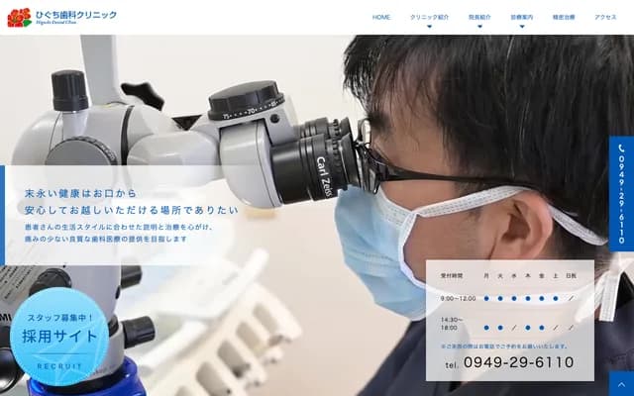Click the scroll-to-top arrow button
This screenshot has height=396, width=634.
pos(621,383)
